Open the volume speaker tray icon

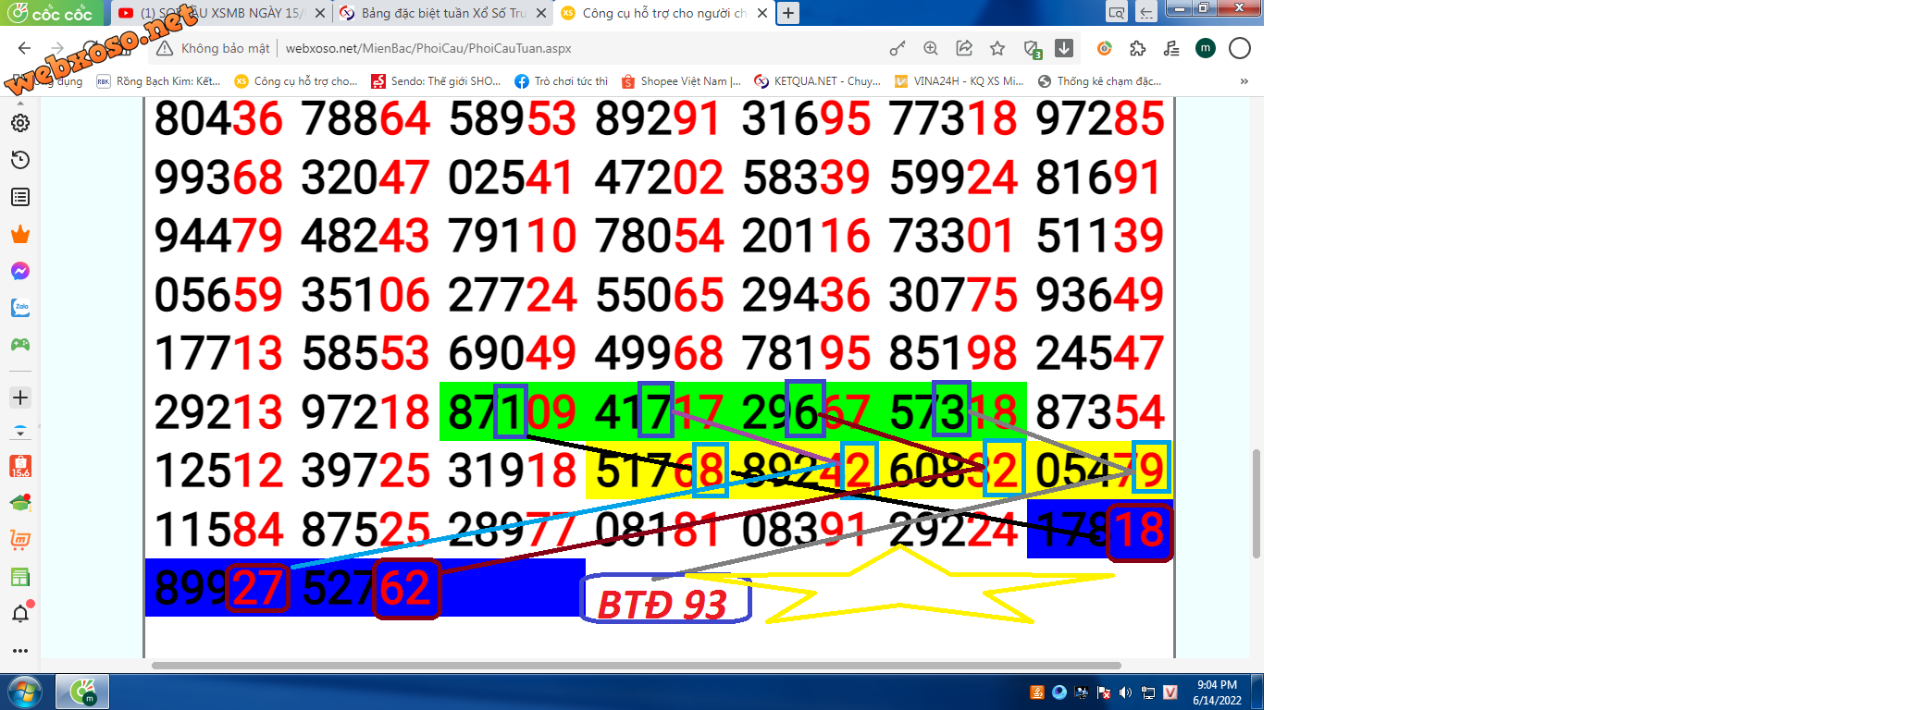pyautogui.click(x=1125, y=692)
